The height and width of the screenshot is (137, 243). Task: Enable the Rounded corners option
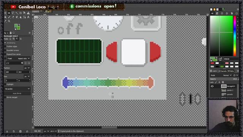pos(5,50)
